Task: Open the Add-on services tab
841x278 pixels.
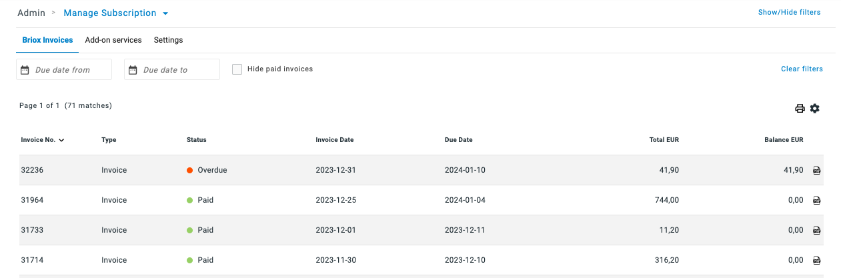Action: coord(113,40)
